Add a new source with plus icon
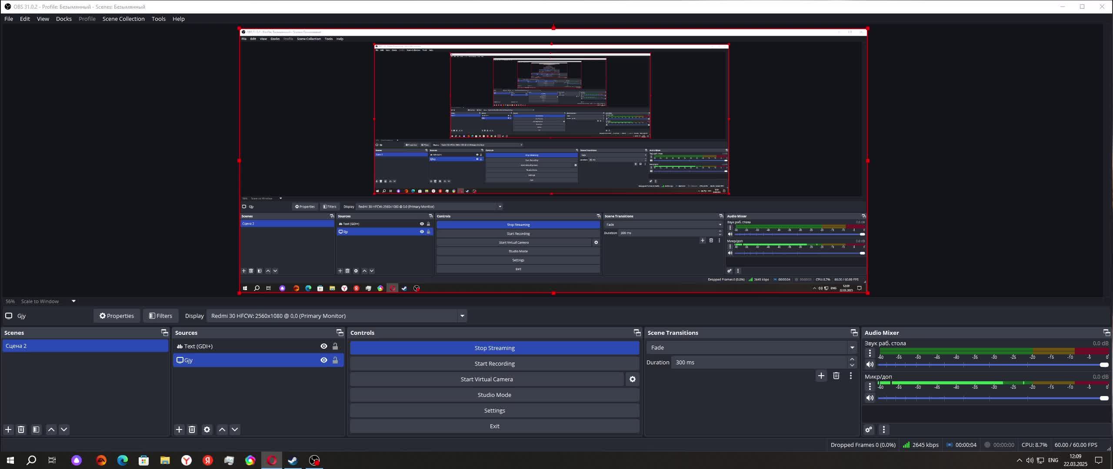1113x469 pixels. (x=179, y=429)
